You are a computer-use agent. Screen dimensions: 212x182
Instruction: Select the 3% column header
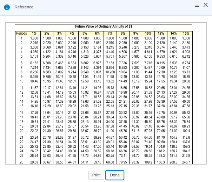pos(59,33)
